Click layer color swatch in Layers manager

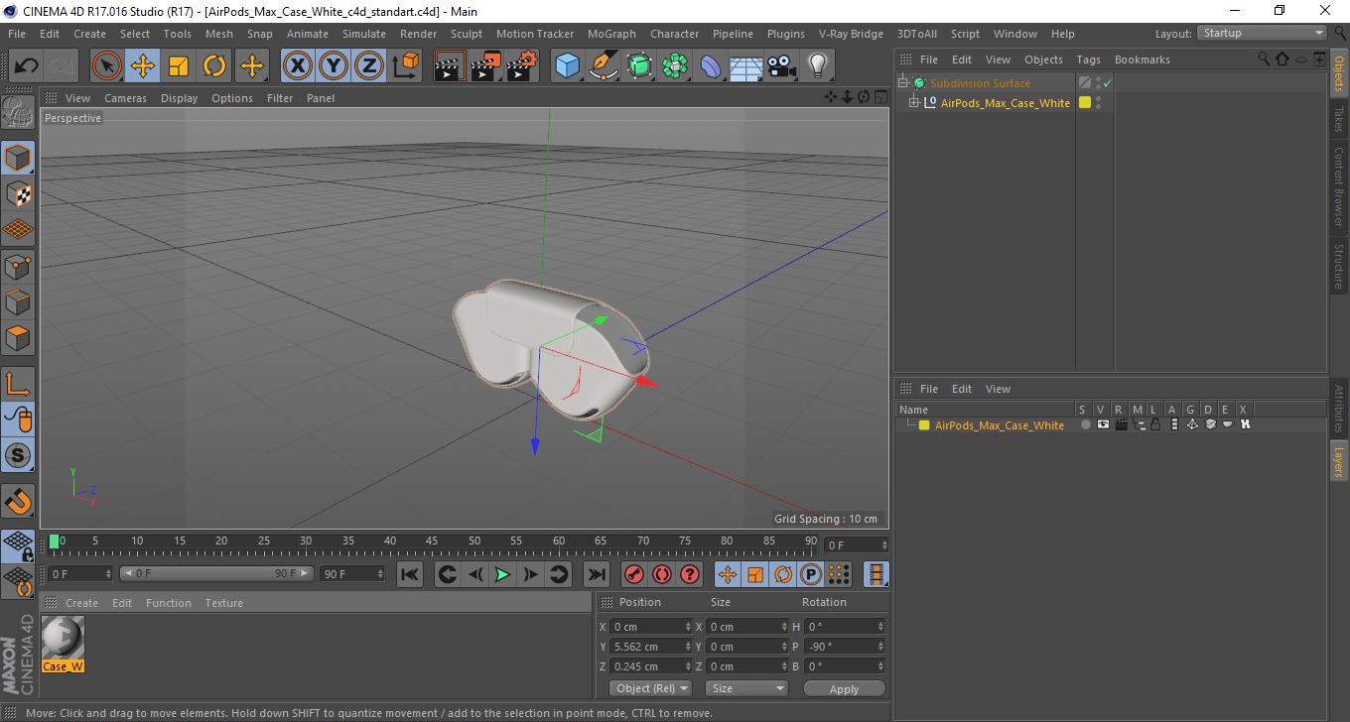pyautogui.click(x=924, y=425)
